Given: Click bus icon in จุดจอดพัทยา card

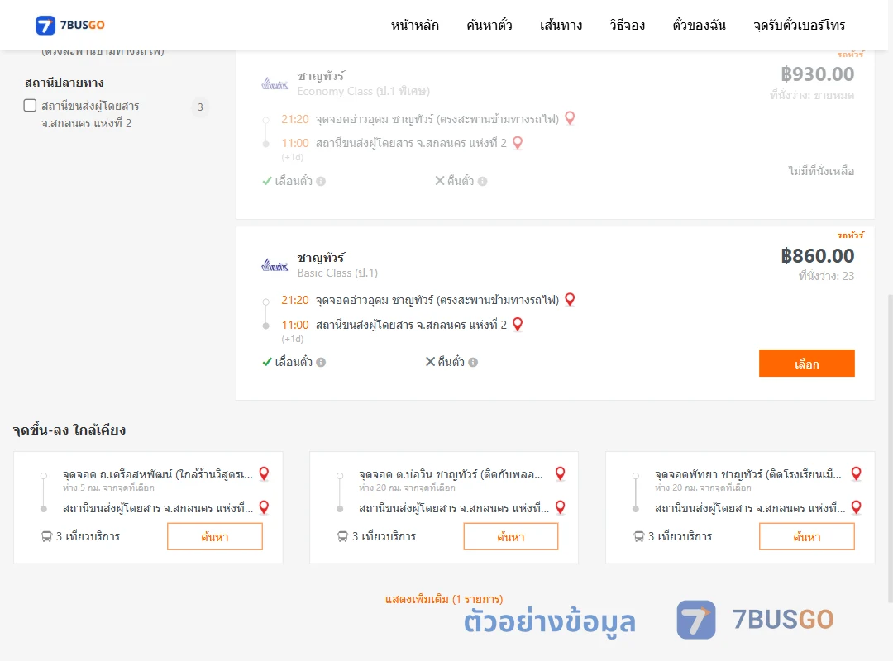Looking at the screenshot, I should coord(638,536).
